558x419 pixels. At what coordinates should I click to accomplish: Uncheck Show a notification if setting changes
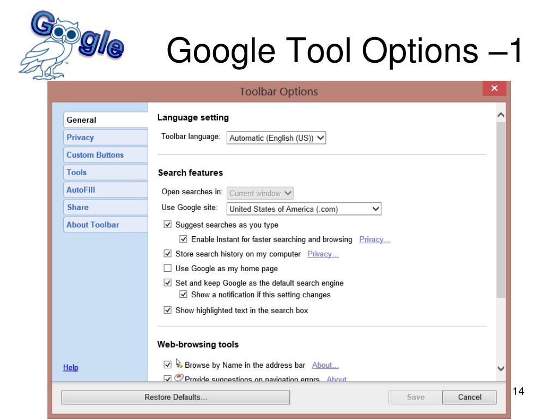(183, 294)
